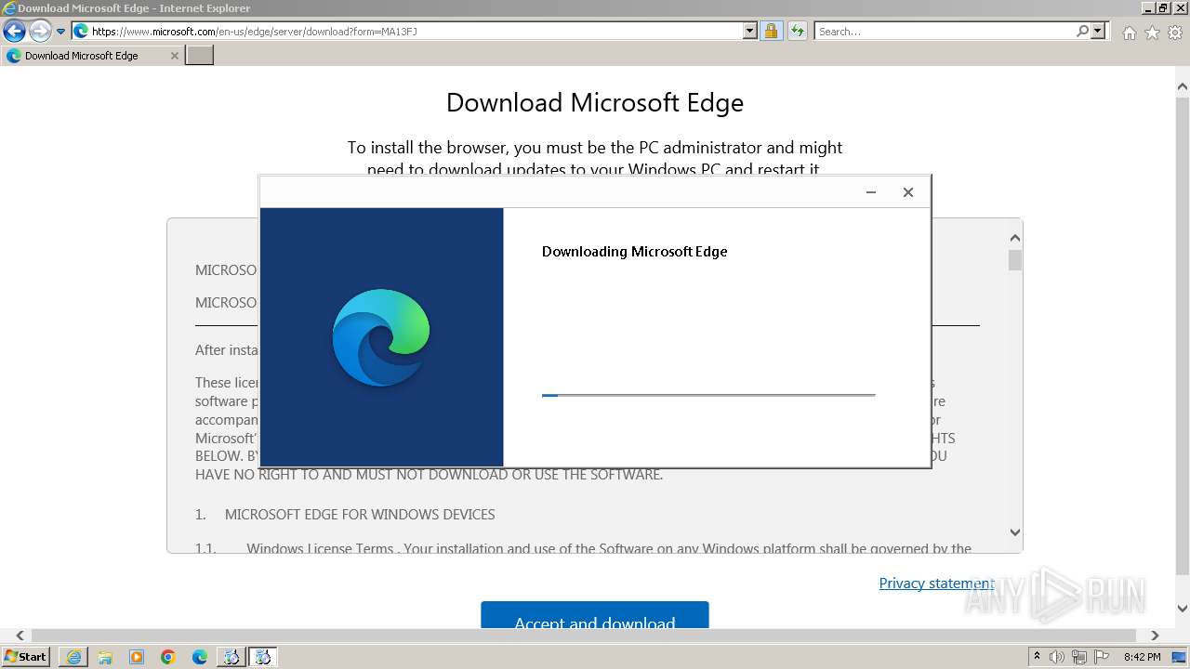Open the Windows Start menu
This screenshot has width=1190, height=669.
(26, 656)
